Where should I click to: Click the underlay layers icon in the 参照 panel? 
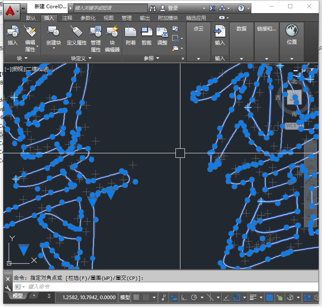point(175,28)
